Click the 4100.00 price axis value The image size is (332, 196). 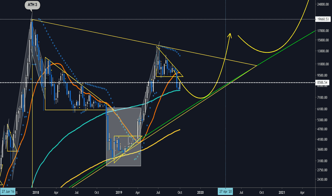(322, 139)
